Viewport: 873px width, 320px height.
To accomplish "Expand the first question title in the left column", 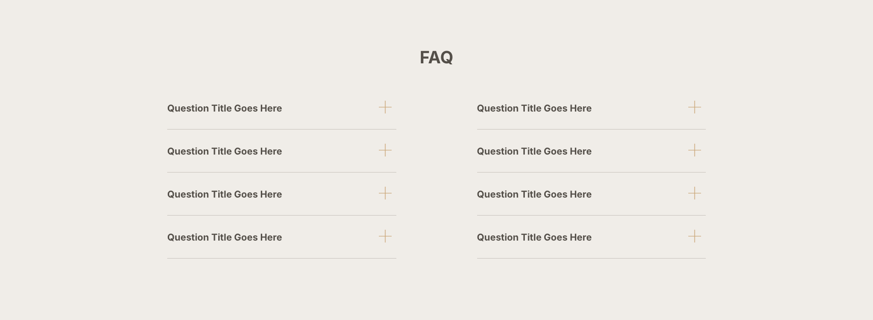I will (x=224, y=108).
